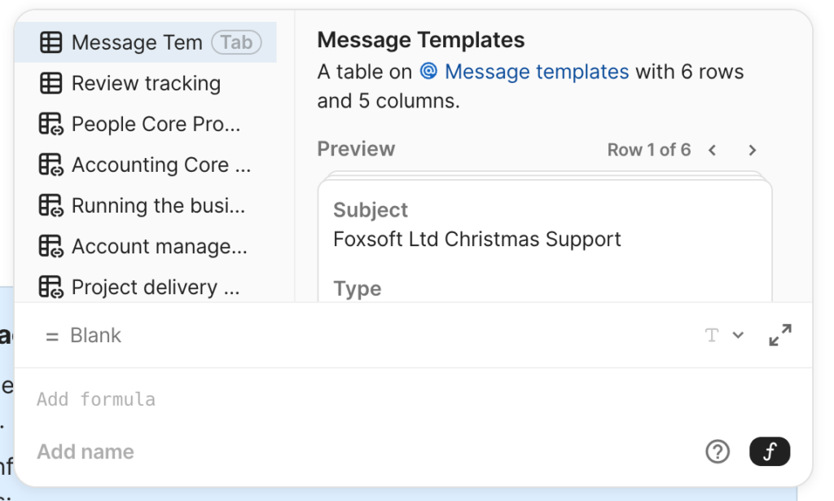This screenshot has width=834, height=501.
Task: Click the Project delivery linked-table icon
Action: [50, 287]
